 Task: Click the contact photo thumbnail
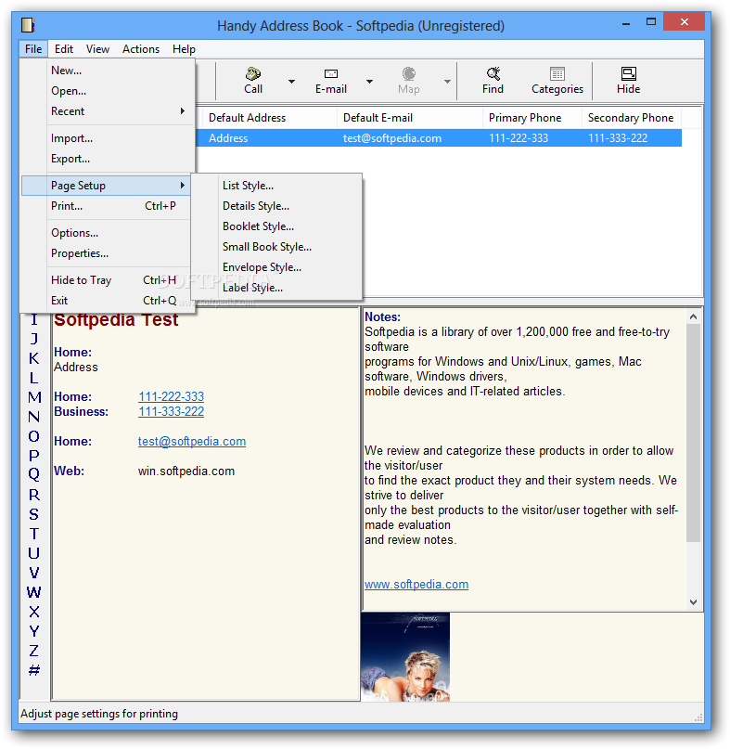[x=405, y=657]
